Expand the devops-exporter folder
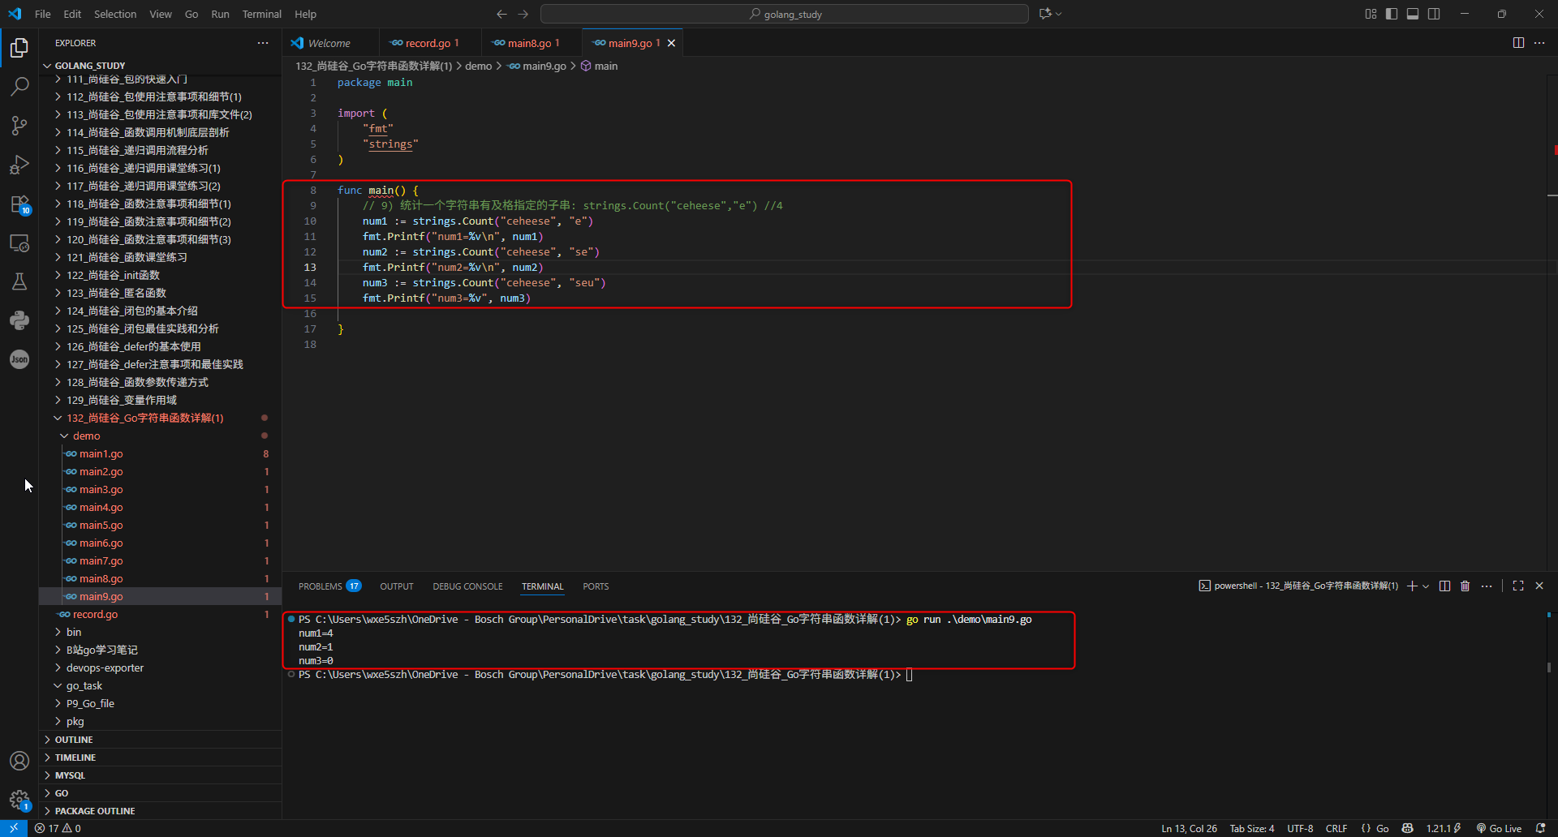This screenshot has height=837, width=1558. [x=161, y=667]
